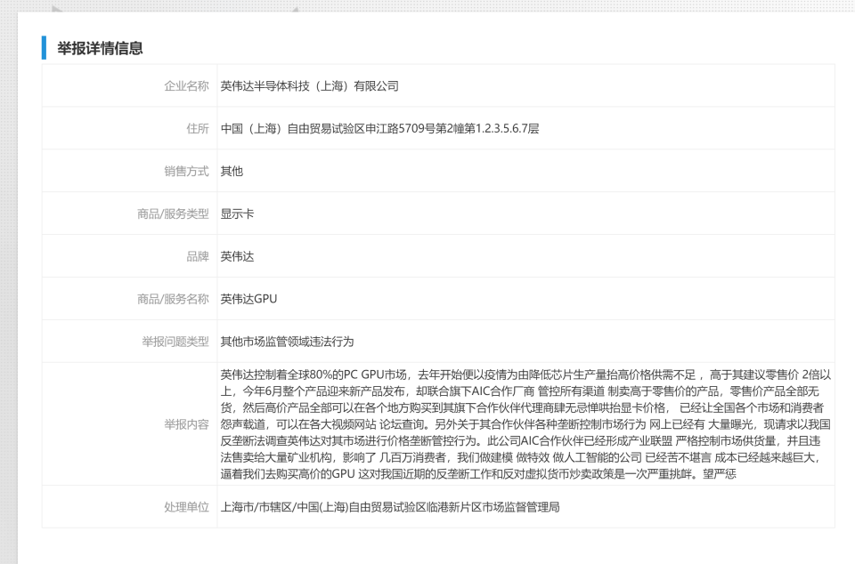Click the 显示卡 value
Image resolution: width=855 pixels, height=564 pixels.
[x=237, y=214]
